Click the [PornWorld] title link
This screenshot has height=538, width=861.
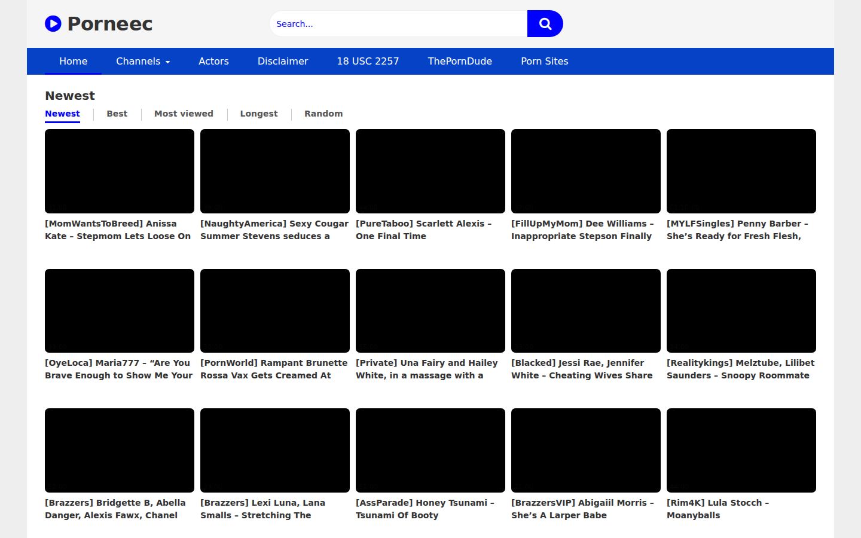click(274, 369)
